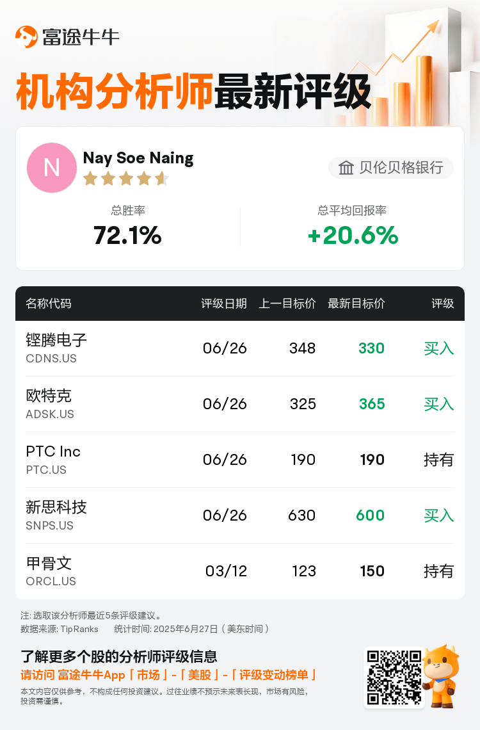This screenshot has width=480, height=730.
Task: Click the +20.6% average return value
Action: coord(353,235)
